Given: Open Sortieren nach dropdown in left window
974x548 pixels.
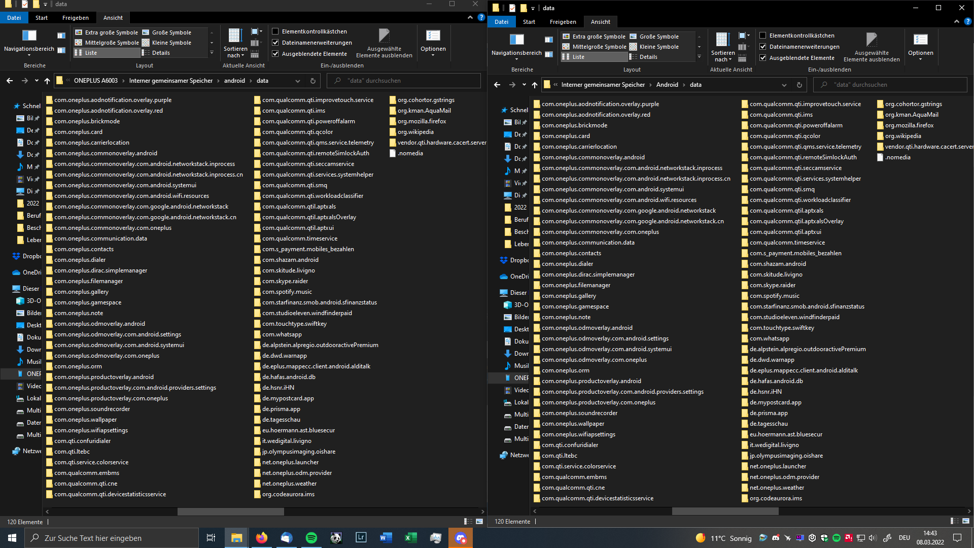Looking at the screenshot, I should pyautogui.click(x=235, y=43).
